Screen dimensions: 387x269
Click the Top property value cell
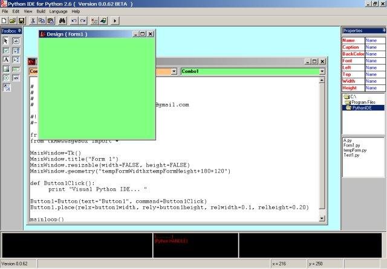[x=375, y=74]
